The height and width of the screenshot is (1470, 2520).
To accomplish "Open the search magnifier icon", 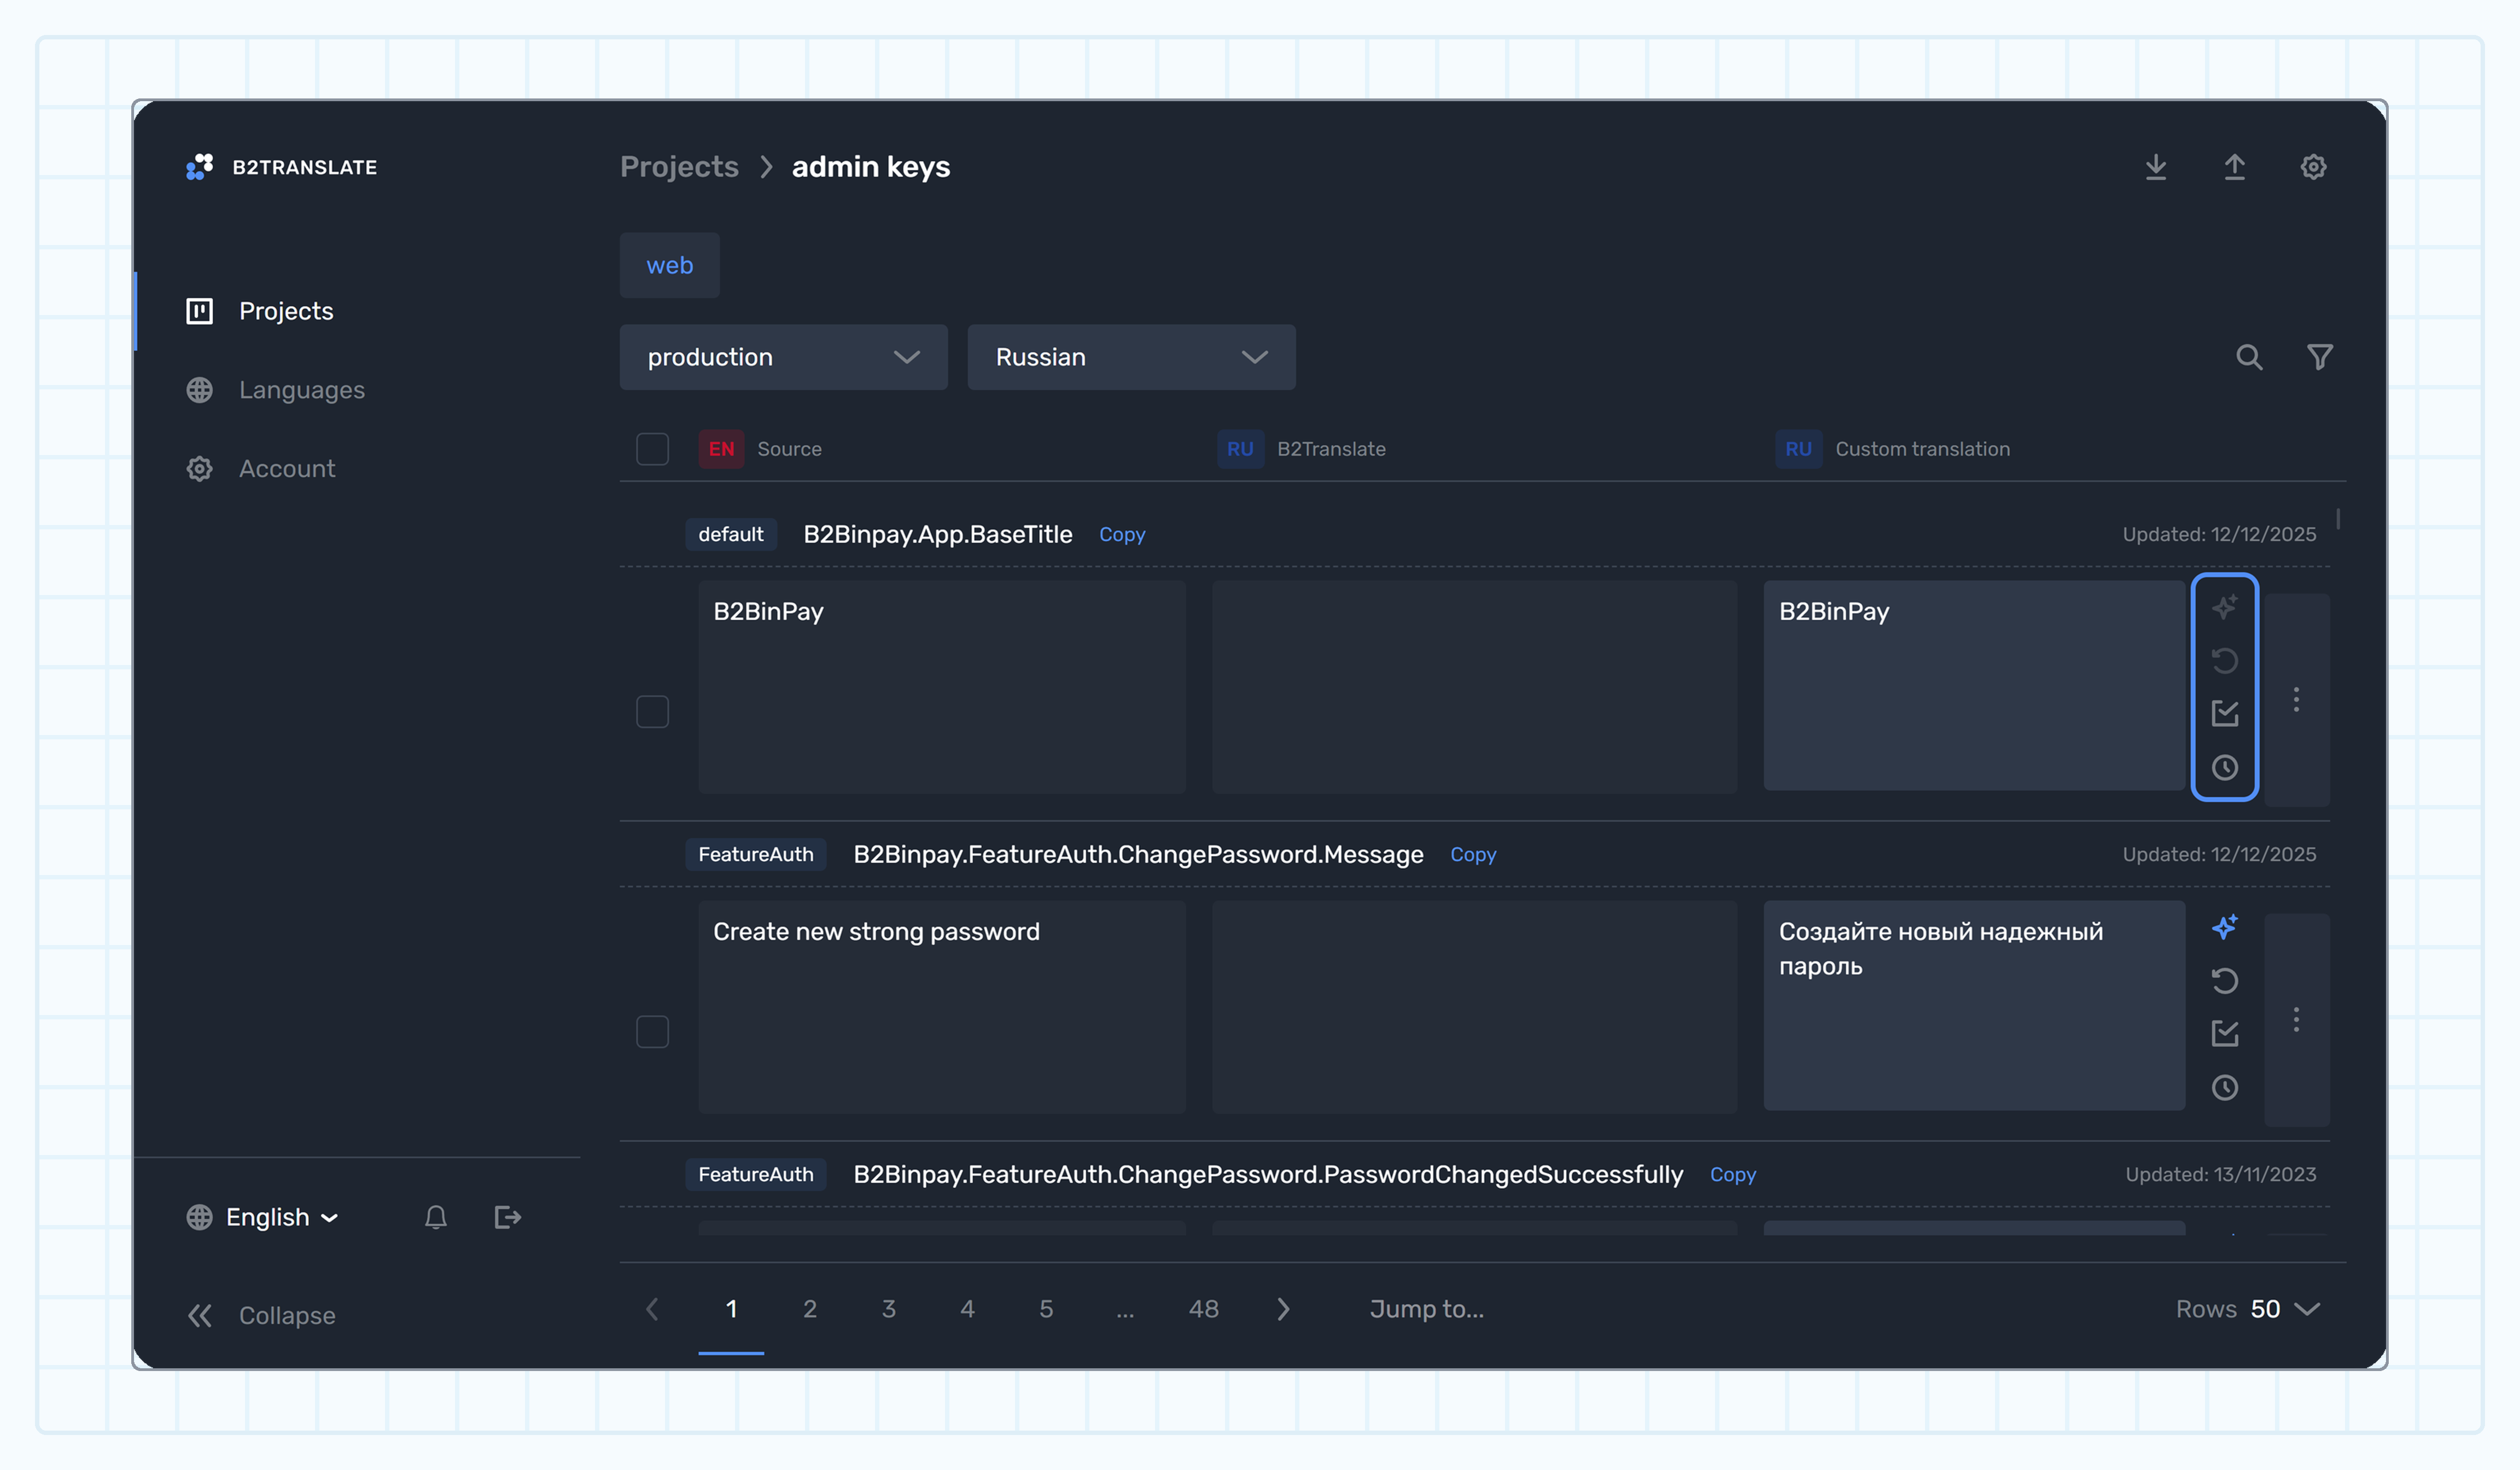I will pyautogui.click(x=2249, y=357).
